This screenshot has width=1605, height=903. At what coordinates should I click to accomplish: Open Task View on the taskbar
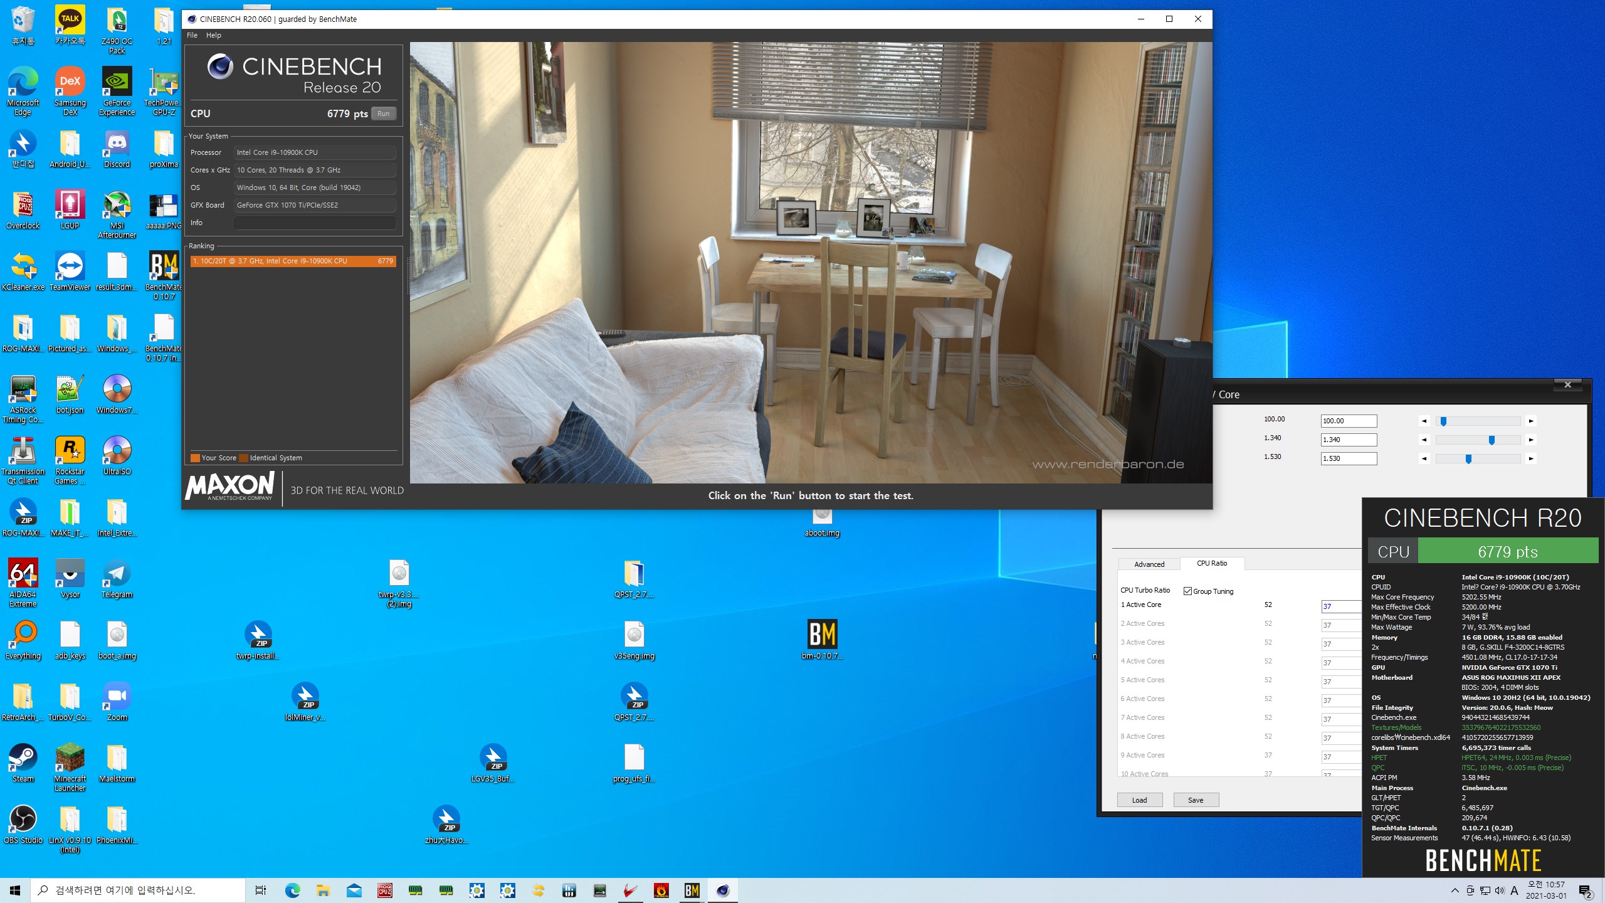point(261,890)
